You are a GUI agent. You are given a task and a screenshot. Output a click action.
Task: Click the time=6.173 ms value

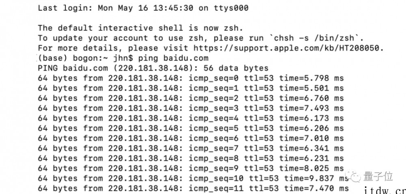pyautogui.click(x=311, y=118)
